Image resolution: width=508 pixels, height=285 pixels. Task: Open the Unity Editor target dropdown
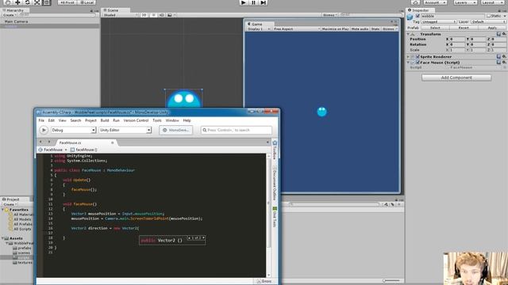[125, 130]
